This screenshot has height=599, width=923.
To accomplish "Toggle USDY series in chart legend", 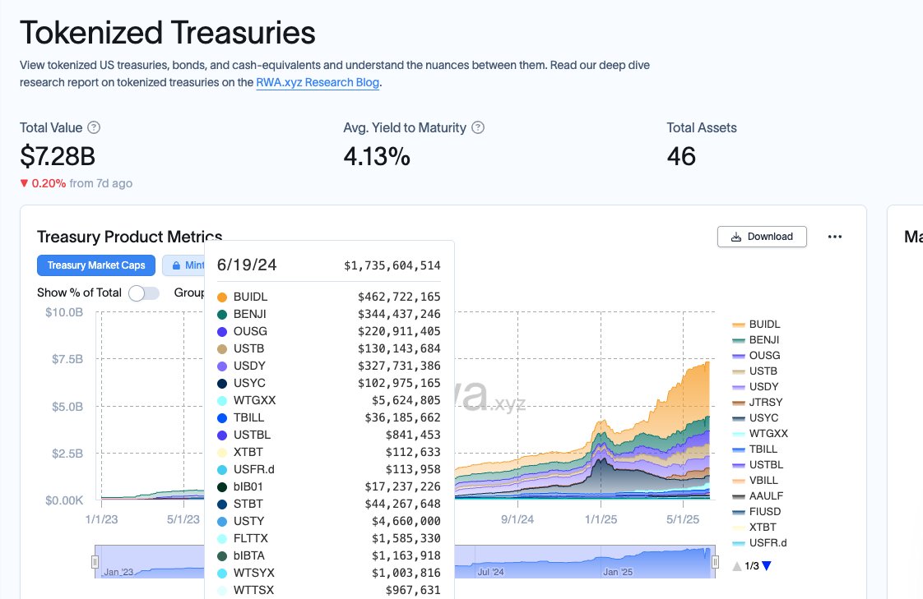I will tap(755, 387).
